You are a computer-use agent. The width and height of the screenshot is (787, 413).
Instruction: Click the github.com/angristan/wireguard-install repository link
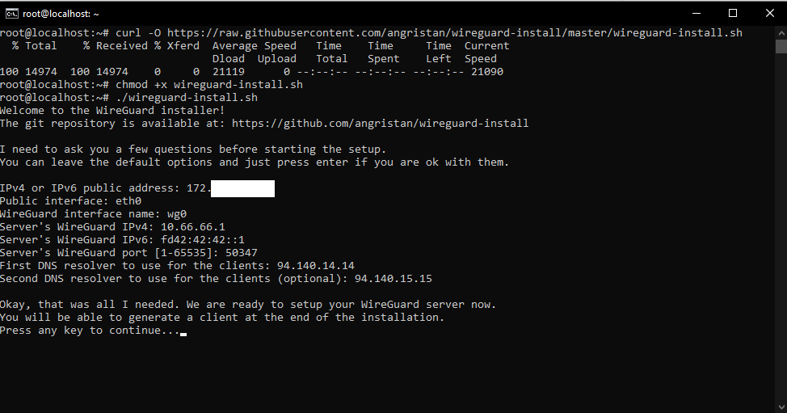pos(380,124)
